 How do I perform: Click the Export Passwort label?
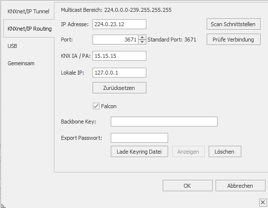coord(82,138)
